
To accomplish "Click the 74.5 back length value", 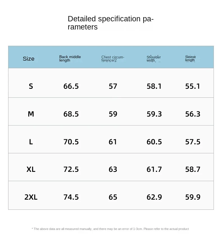I will pos(71,197).
